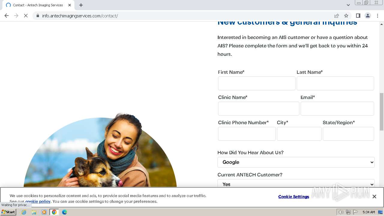Focus the address bar URL
Screen dimensions: 384x216
80,16
